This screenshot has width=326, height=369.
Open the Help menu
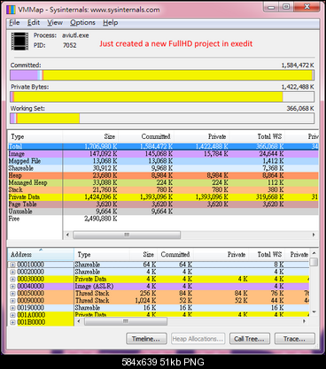(x=111, y=23)
